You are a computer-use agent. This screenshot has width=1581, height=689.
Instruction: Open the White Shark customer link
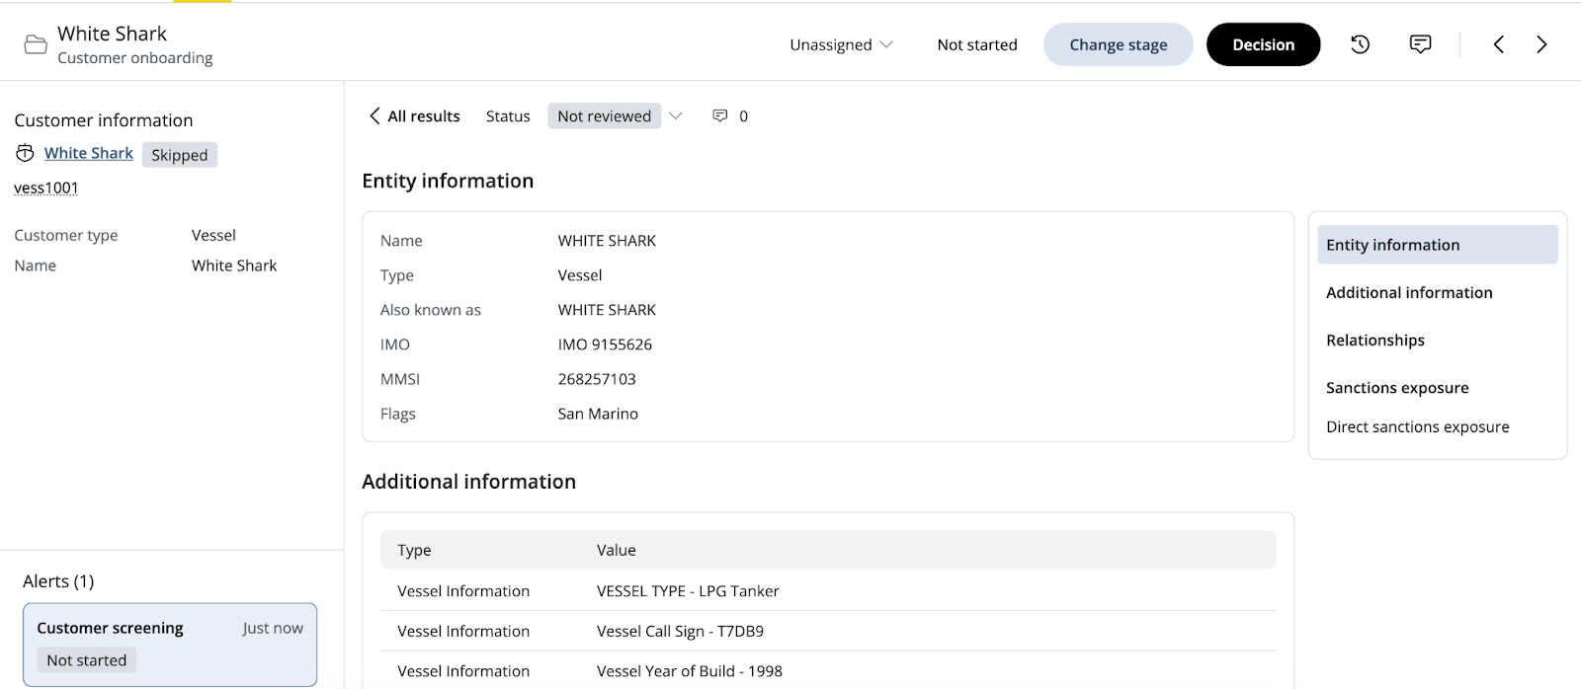point(89,153)
